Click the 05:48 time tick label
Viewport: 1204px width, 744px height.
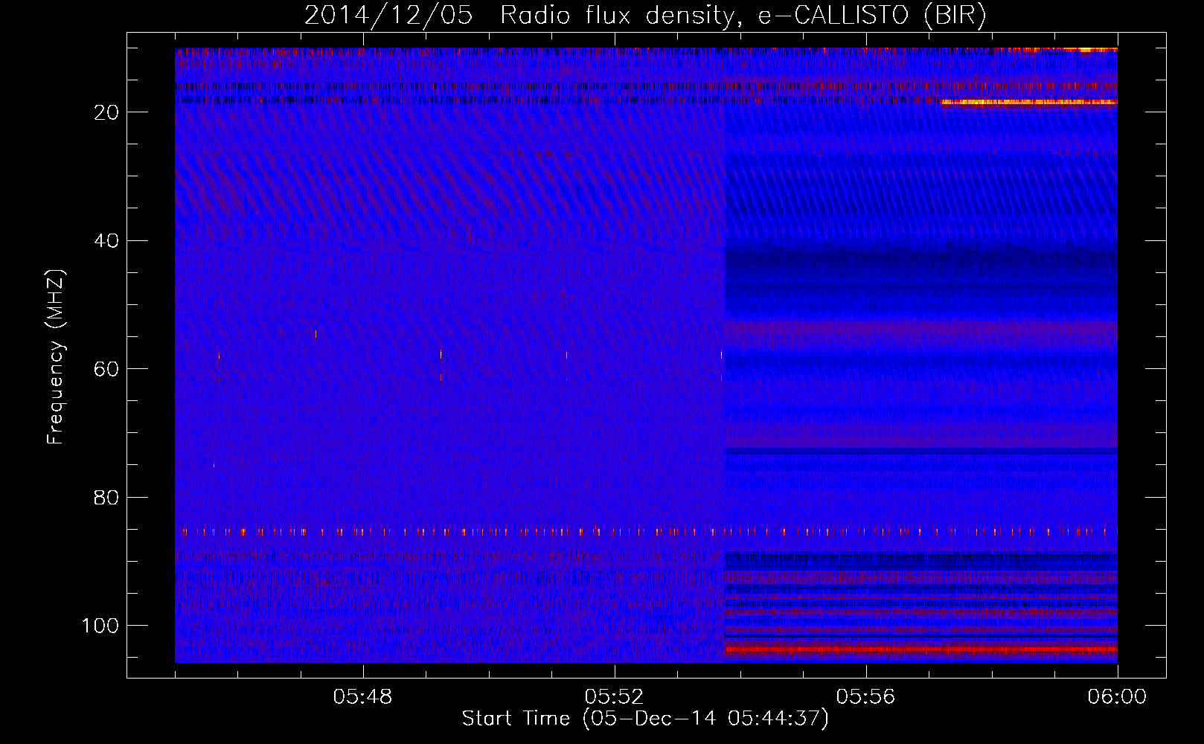[363, 697]
